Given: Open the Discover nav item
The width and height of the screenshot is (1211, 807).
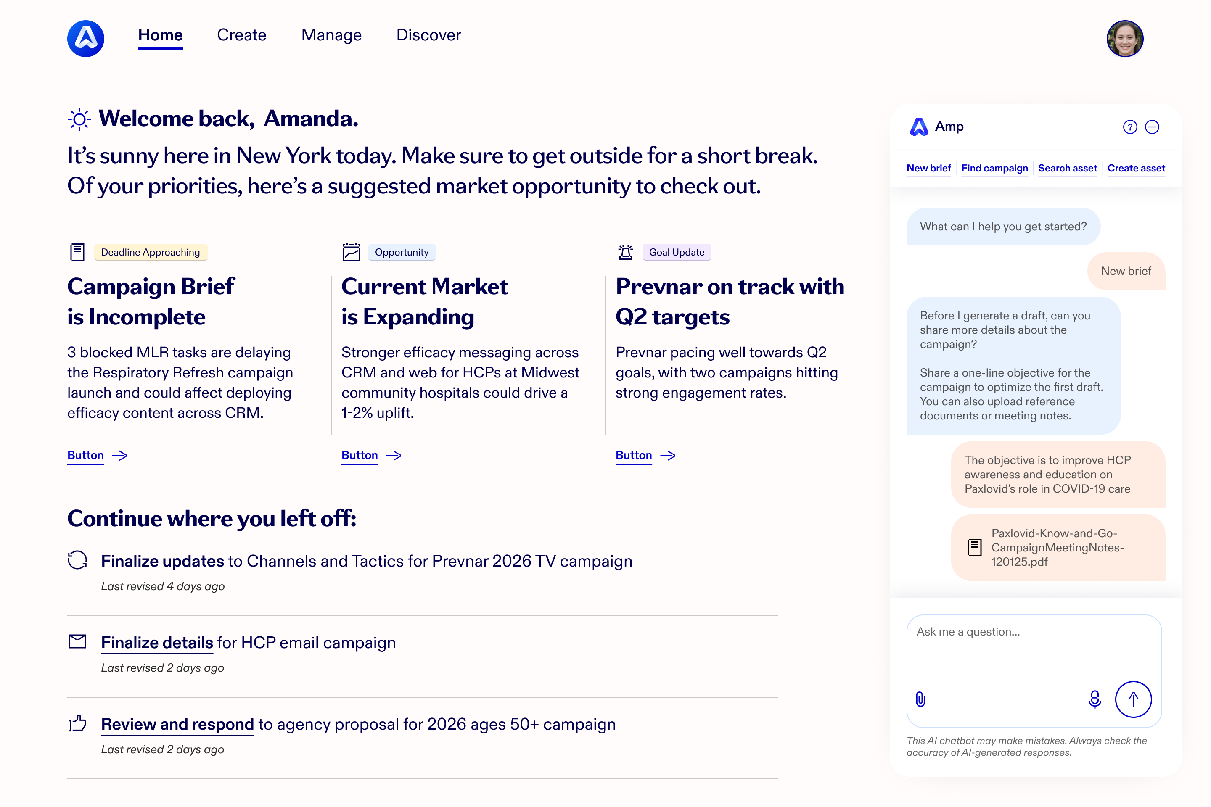Looking at the screenshot, I should (428, 35).
